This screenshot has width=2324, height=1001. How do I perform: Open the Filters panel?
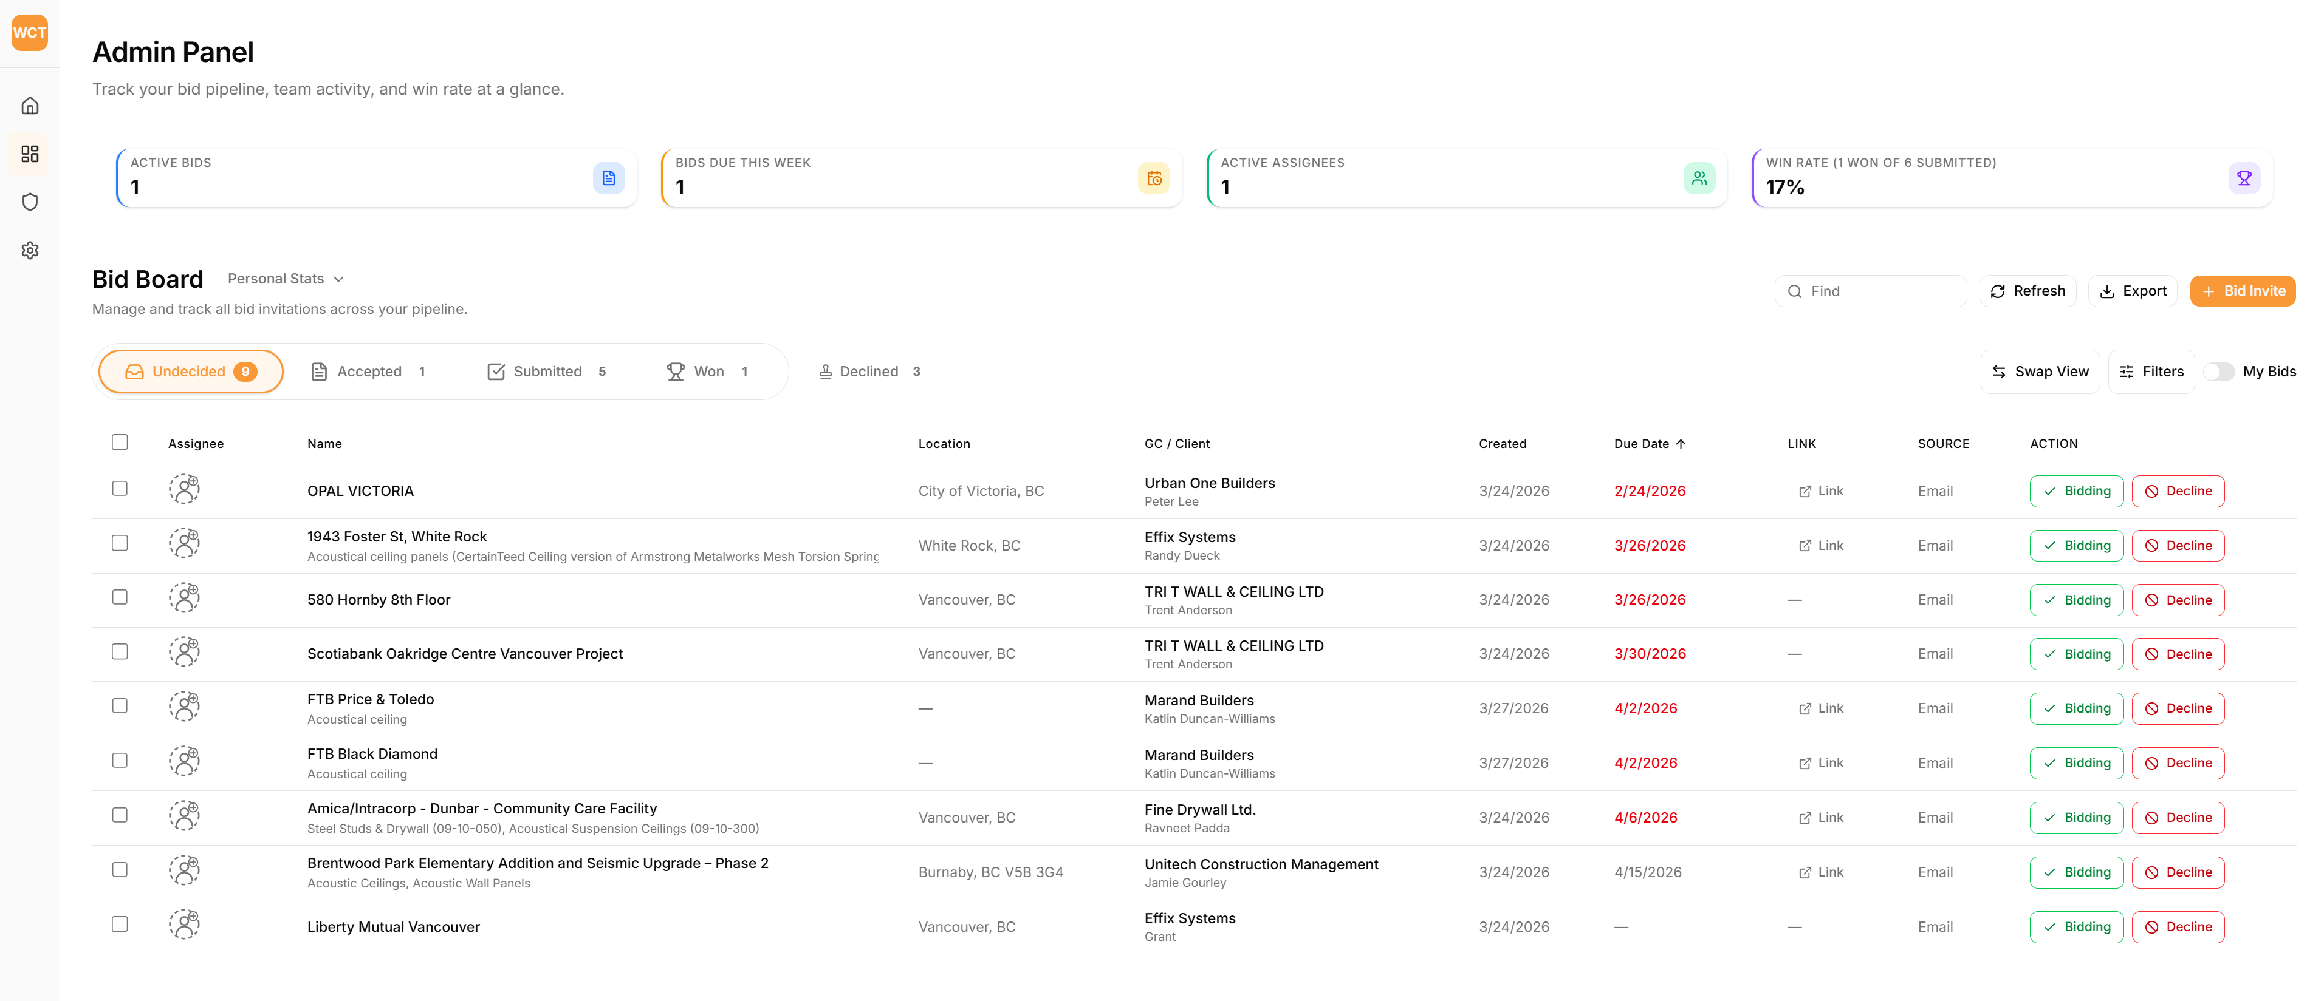coord(2151,372)
